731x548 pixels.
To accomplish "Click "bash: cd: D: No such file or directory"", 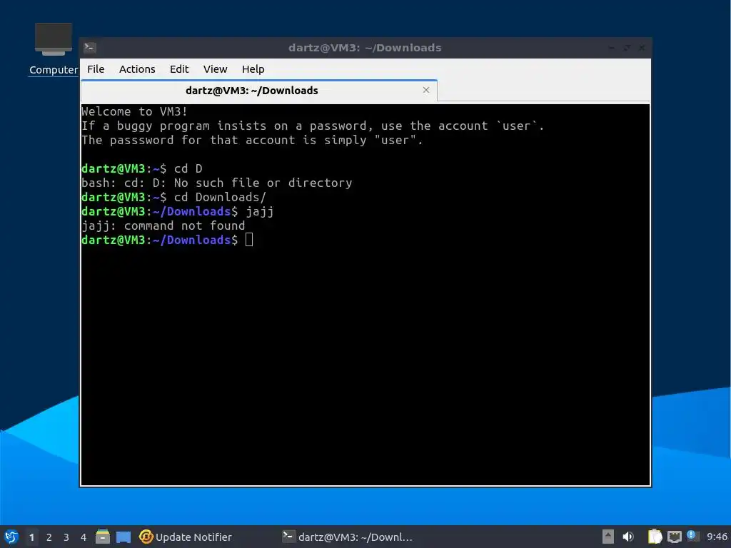I will pyautogui.click(x=217, y=183).
